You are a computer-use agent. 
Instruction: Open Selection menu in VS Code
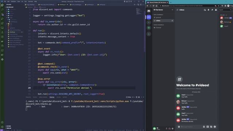coord(13,1)
